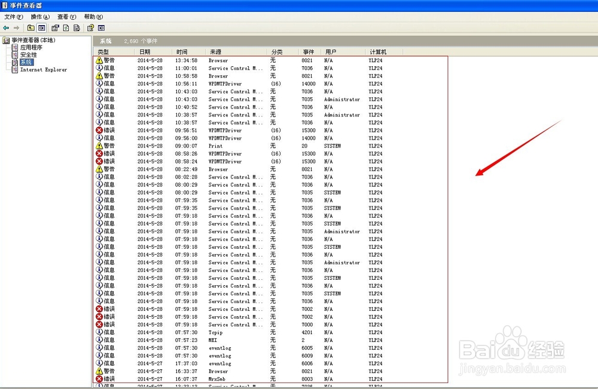Refresh the event list via toolbar
This screenshot has width=598, height=389.
(x=66, y=28)
